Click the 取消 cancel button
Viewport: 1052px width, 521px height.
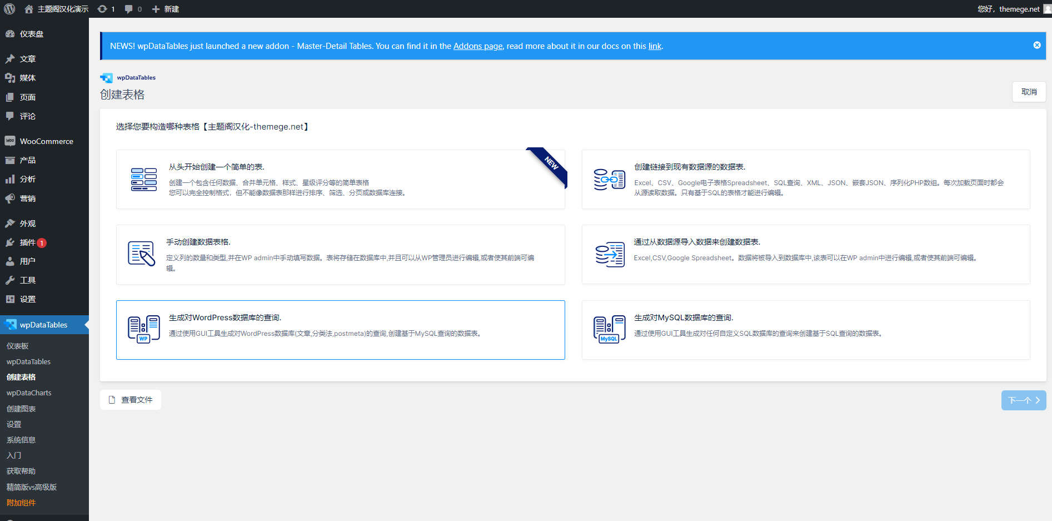(x=1029, y=92)
